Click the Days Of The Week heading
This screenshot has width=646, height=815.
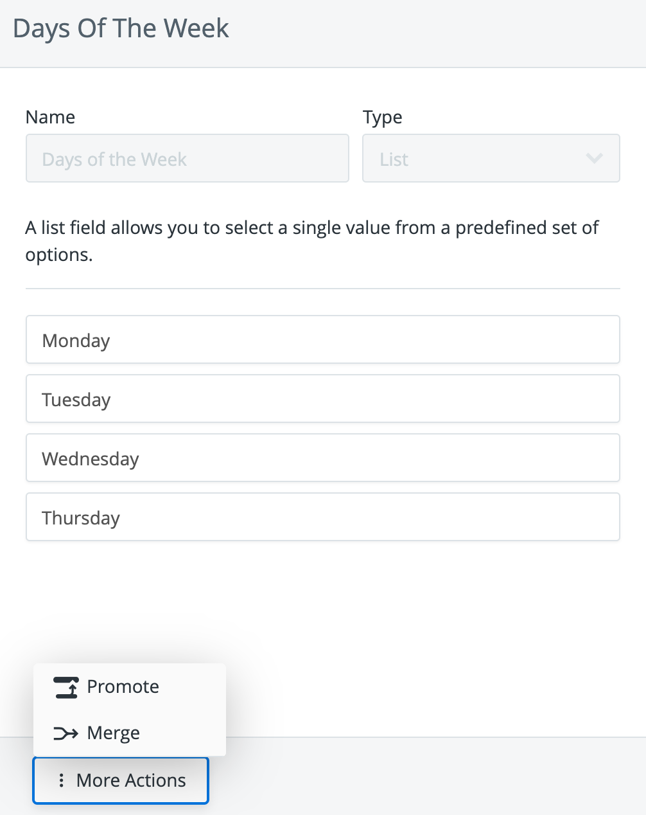(x=121, y=29)
